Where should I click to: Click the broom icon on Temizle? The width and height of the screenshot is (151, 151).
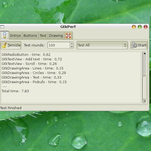coord(4,45)
